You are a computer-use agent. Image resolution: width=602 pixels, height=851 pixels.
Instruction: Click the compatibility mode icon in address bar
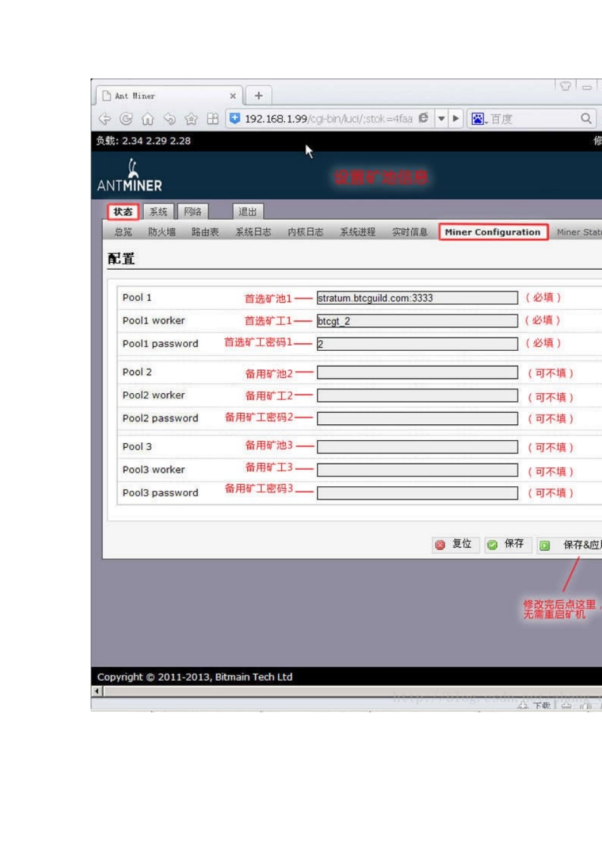coord(423,118)
